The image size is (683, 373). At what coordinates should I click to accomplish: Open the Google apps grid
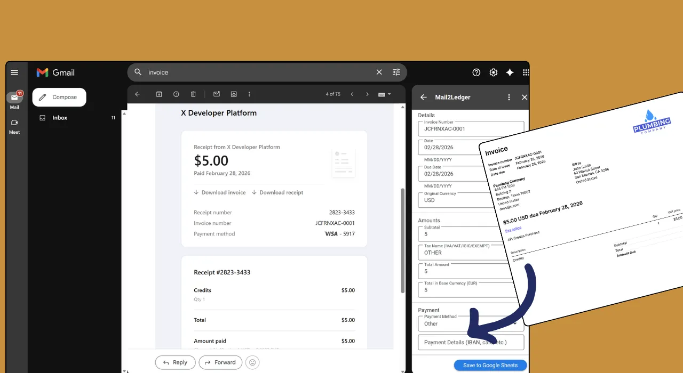click(x=526, y=72)
